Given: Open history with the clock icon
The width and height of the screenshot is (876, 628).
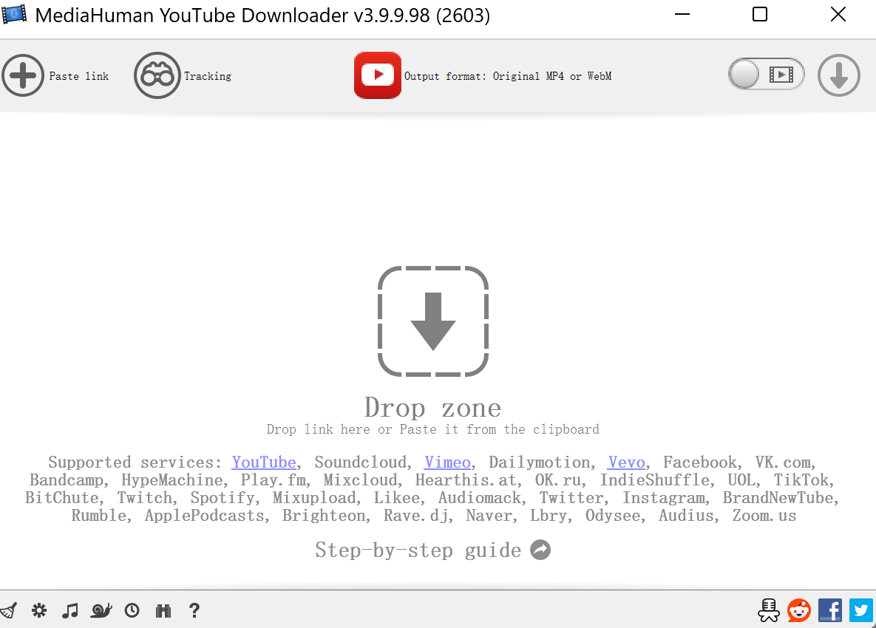Looking at the screenshot, I should pos(132,611).
